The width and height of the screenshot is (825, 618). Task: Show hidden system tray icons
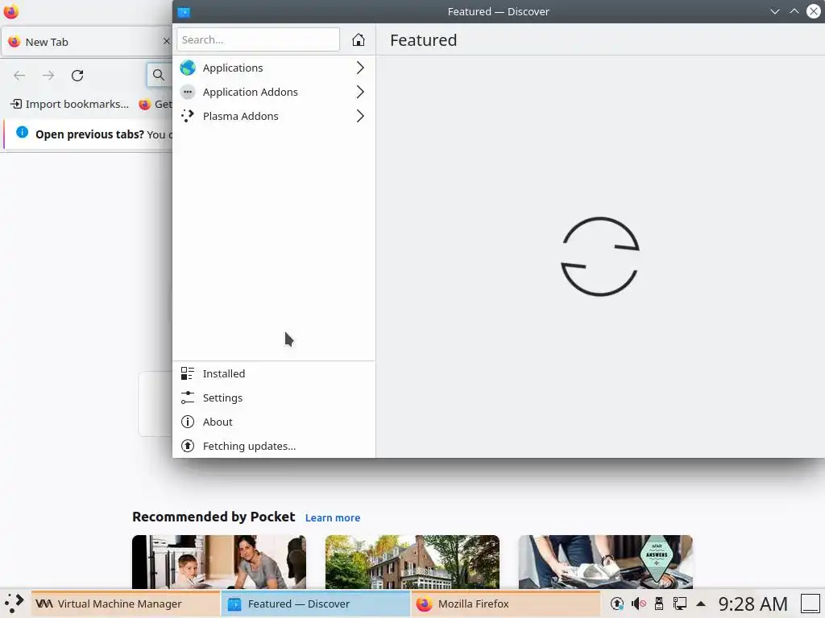pyautogui.click(x=701, y=604)
